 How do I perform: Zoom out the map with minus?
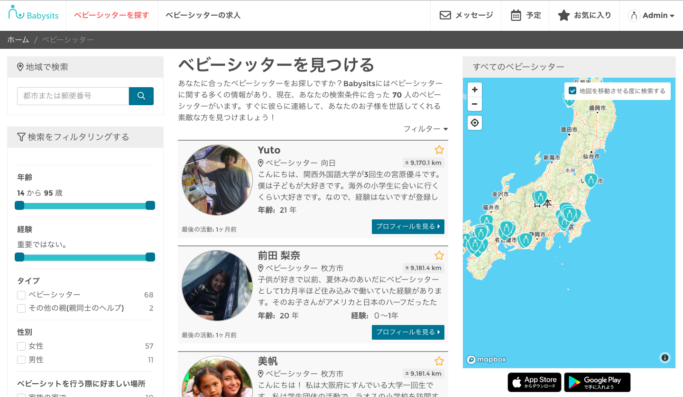(x=474, y=104)
